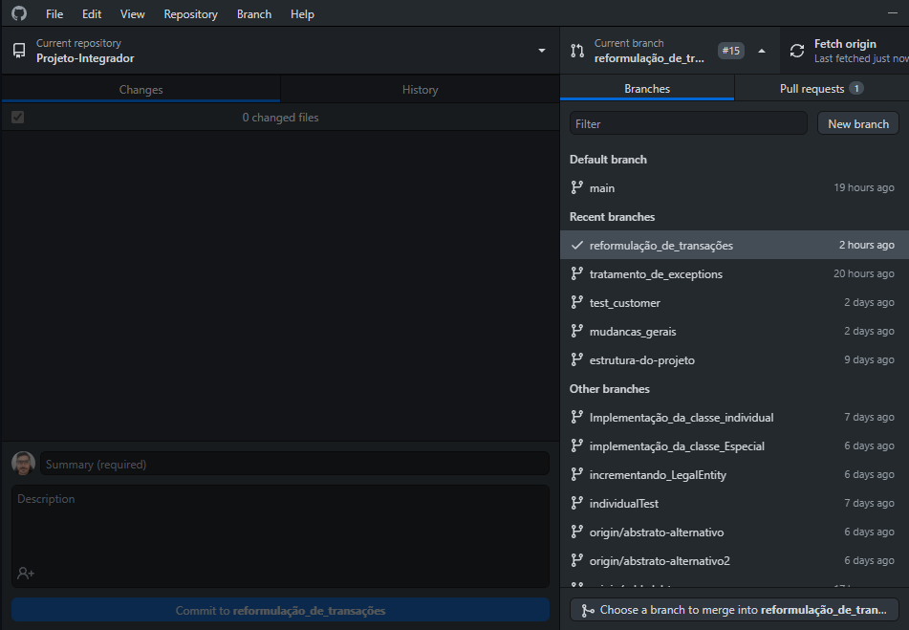
Task: Switch to the Pull requests tab
Action: click(812, 87)
